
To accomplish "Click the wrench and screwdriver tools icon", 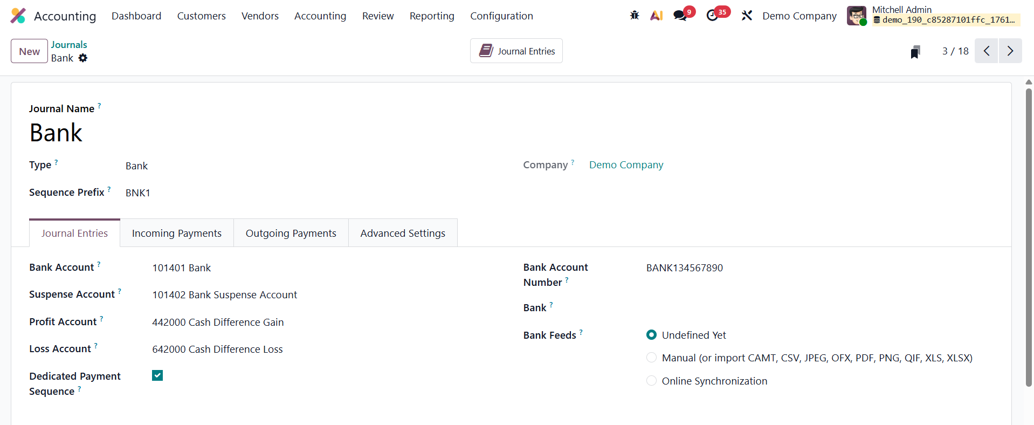I will [x=747, y=16].
